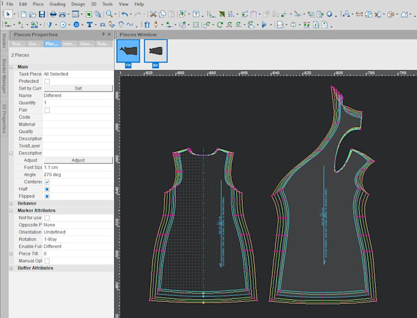Collapse the Marker Attributes section
The width and height of the screenshot is (417, 318).
click(x=11, y=211)
